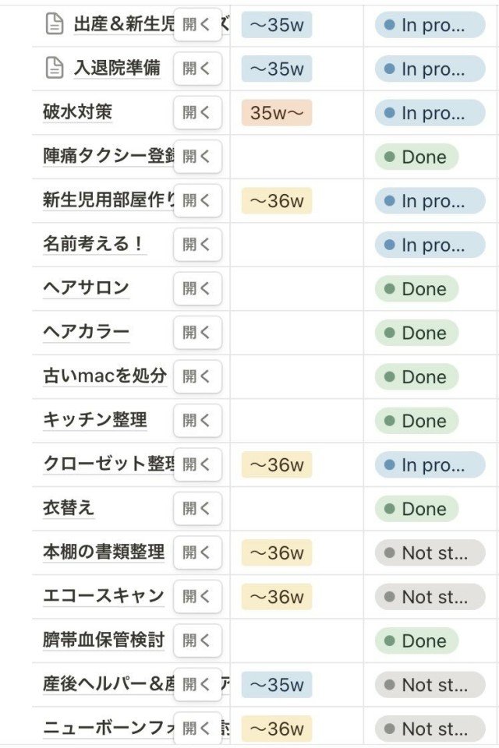Open Not started status for 産後ヘルパー row
Viewport: 499px width, 748px height.
[430, 685]
